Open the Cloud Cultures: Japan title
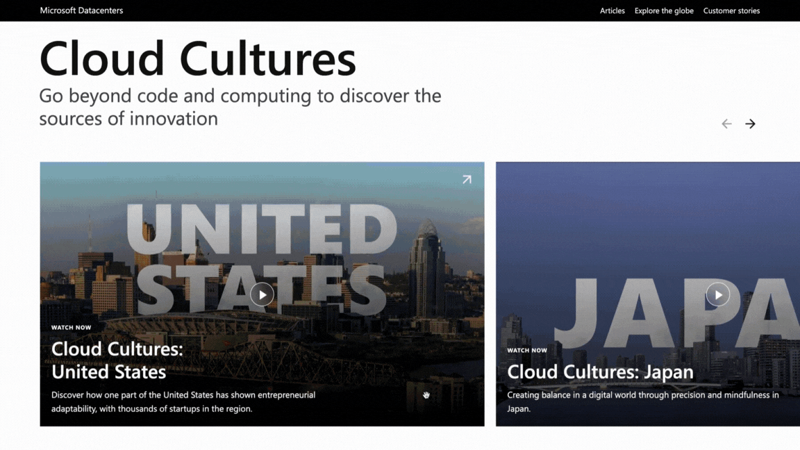Image resolution: width=800 pixels, height=450 pixels. 600,372
